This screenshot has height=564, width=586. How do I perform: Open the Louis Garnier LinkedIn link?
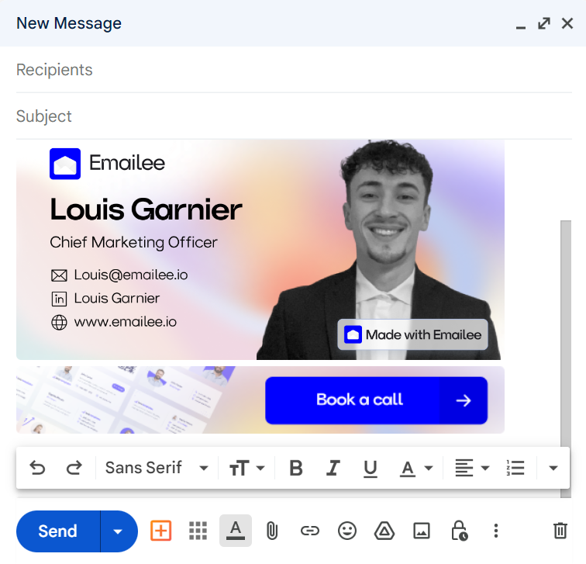click(x=116, y=299)
